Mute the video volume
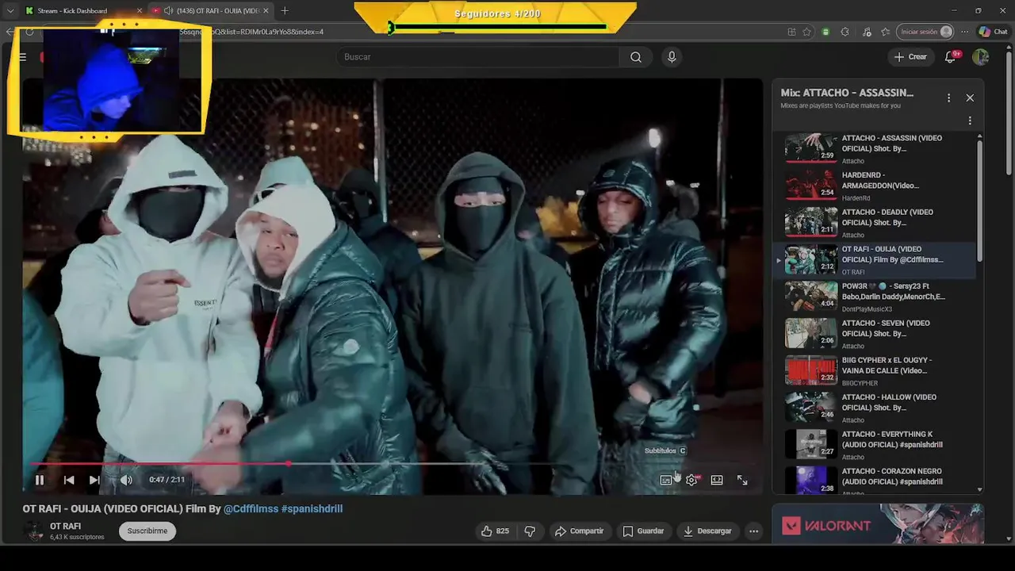 (x=126, y=480)
